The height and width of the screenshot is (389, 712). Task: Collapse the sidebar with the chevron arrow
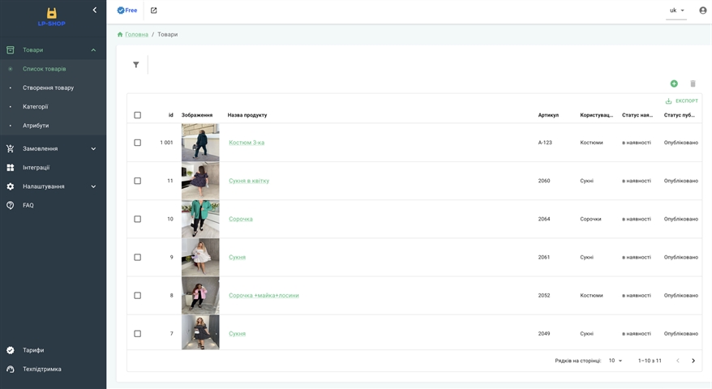[x=94, y=10]
